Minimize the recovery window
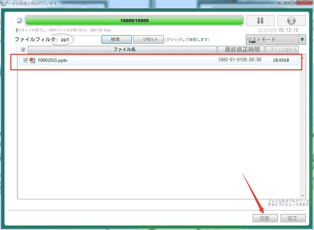This screenshot has width=314, height=230. [282, 2]
